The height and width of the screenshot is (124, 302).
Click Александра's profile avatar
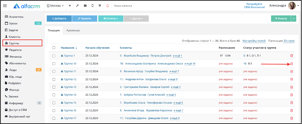point(292,6)
